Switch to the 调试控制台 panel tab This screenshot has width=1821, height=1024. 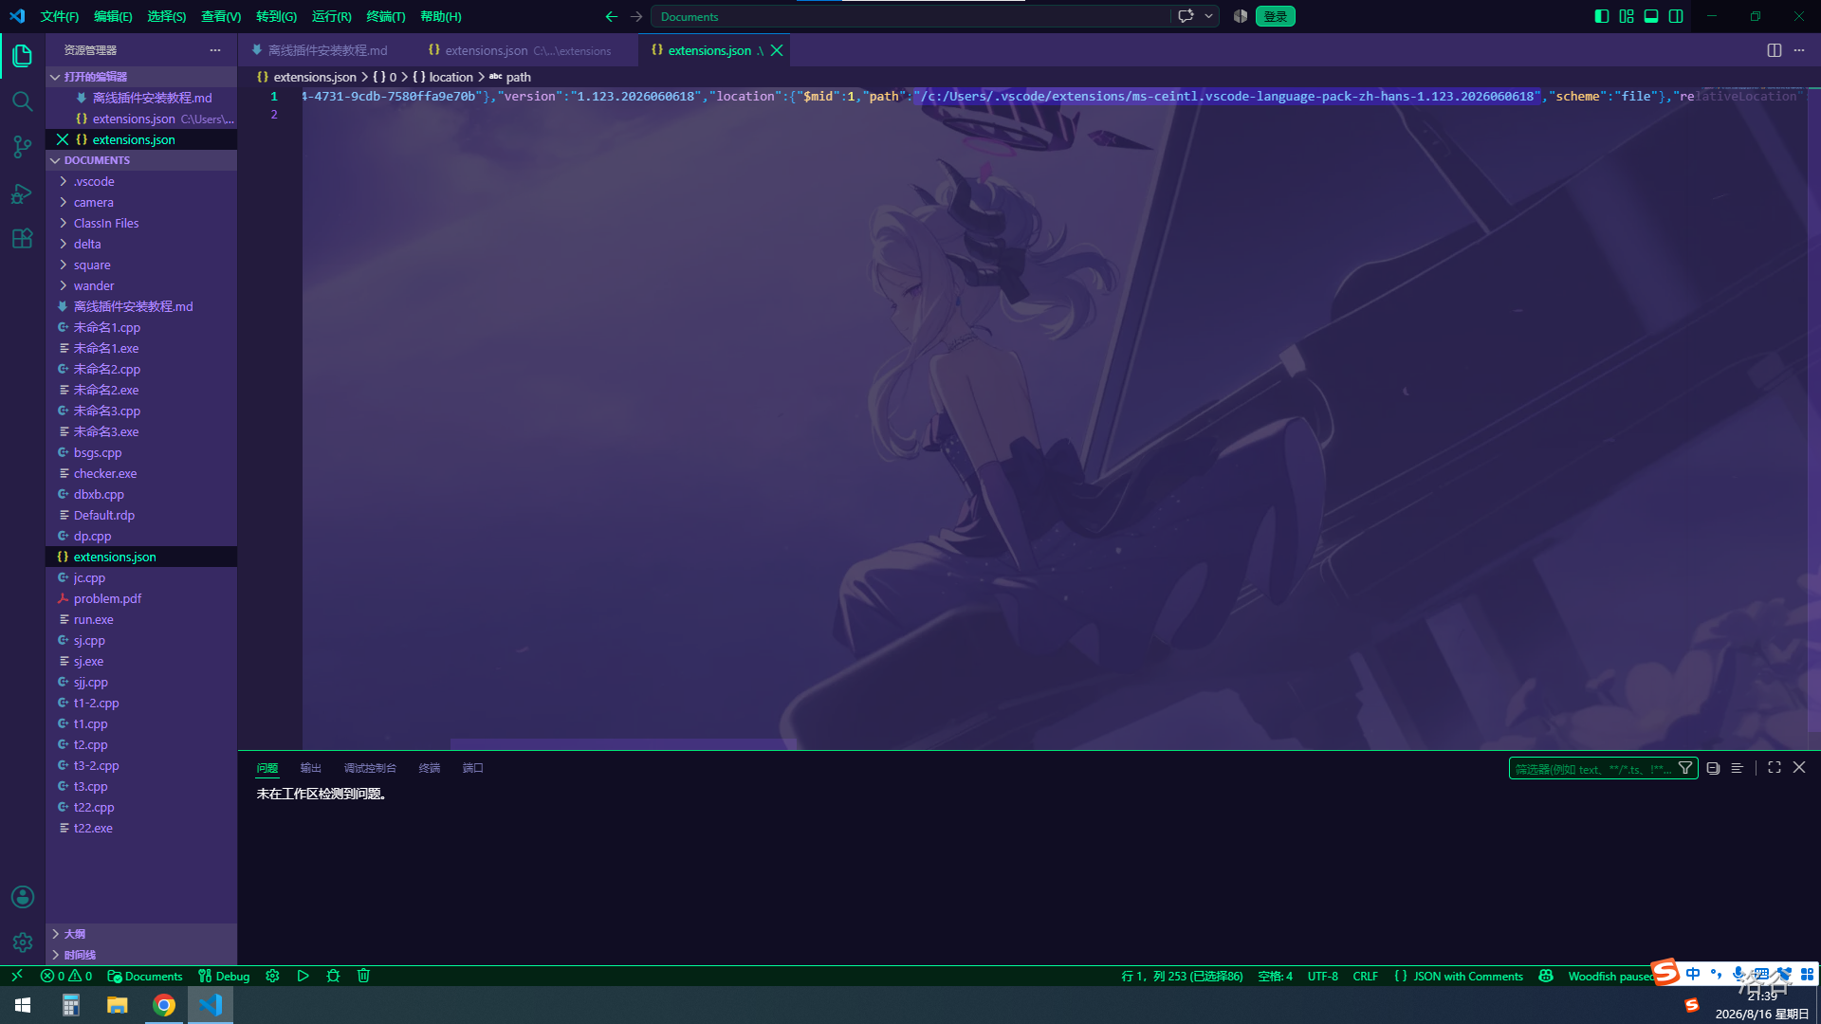click(x=370, y=768)
